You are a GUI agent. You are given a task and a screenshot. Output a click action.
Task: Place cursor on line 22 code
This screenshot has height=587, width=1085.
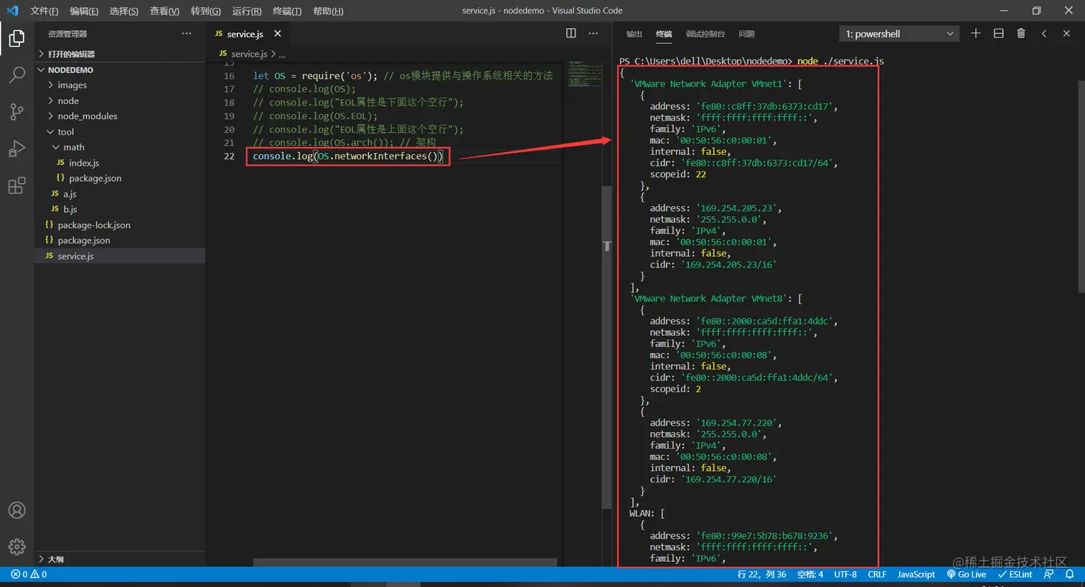coord(347,156)
